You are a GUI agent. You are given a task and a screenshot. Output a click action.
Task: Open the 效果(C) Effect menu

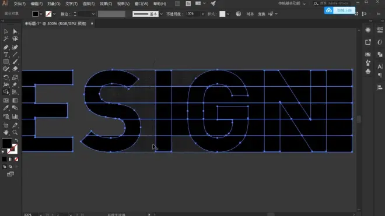click(106, 4)
